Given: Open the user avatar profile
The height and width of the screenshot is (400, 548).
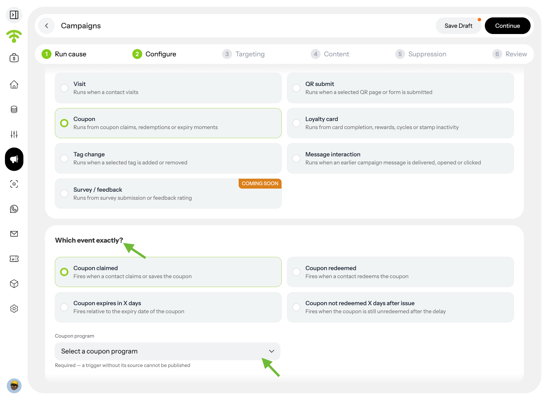Looking at the screenshot, I should (14, 386).
